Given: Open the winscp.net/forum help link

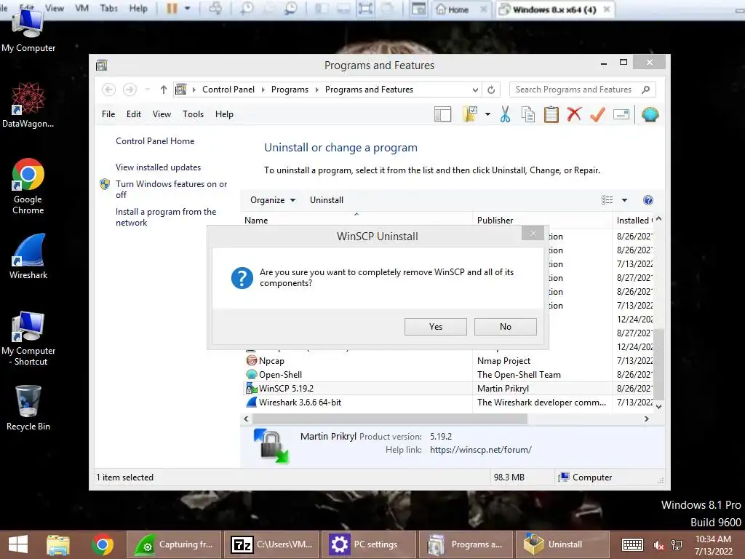Looking at the screenshot, I should pyautogui.click(x=480, y=450).
